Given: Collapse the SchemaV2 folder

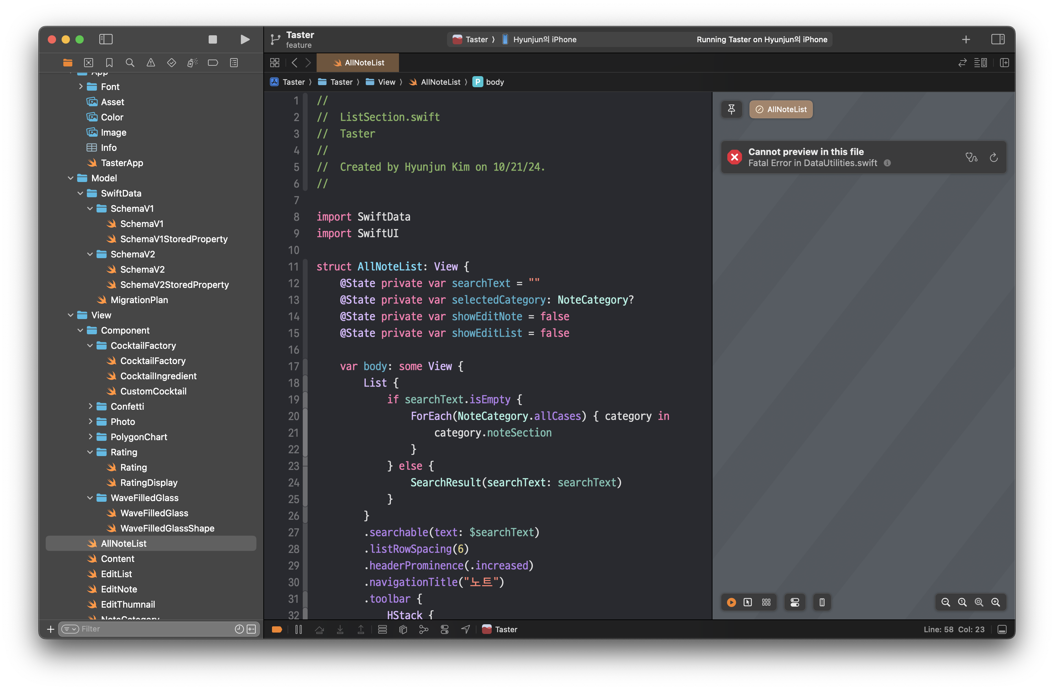Looking at the screenshot, I should tap(90, 254).
